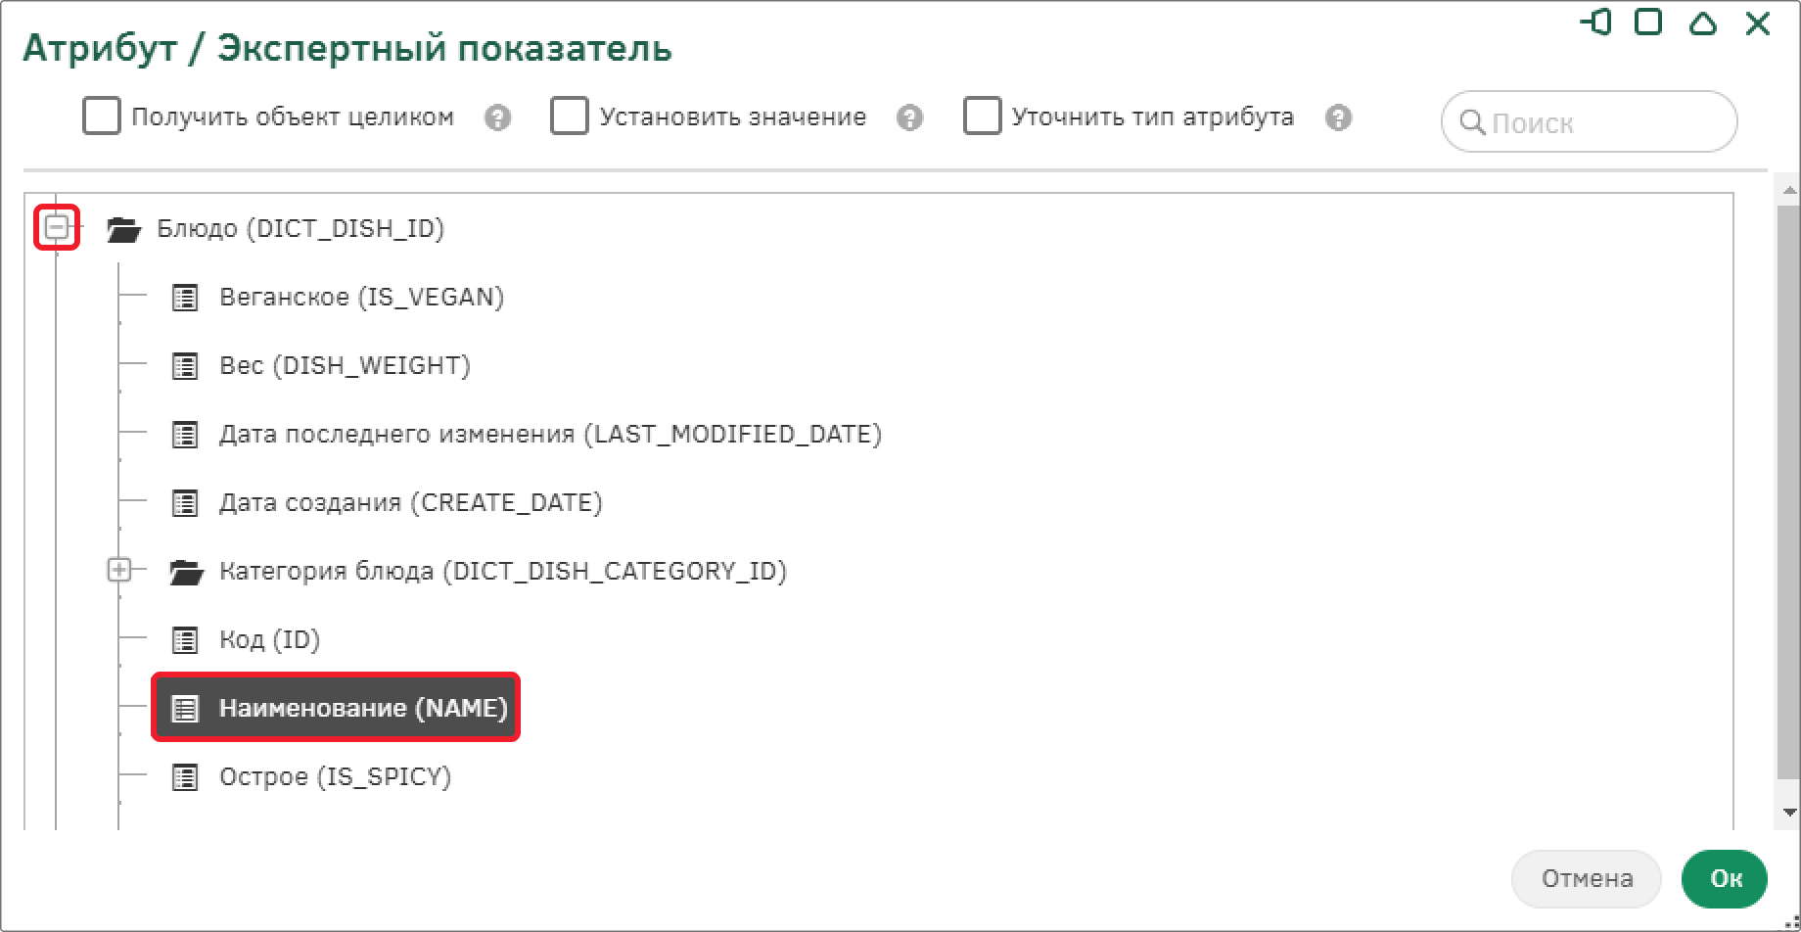The height and width of the screenshot is (932, 1801).
Task: Click the attribute icon for Веганское (IS_VEGAN)
Action: click(x=185, y=298)
